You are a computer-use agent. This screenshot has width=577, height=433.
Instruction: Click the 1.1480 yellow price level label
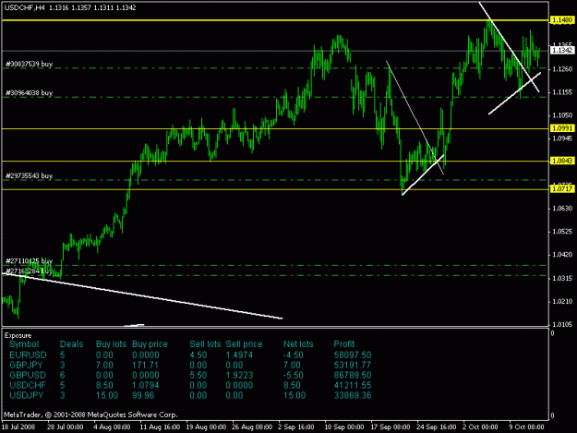click(561, 20)
